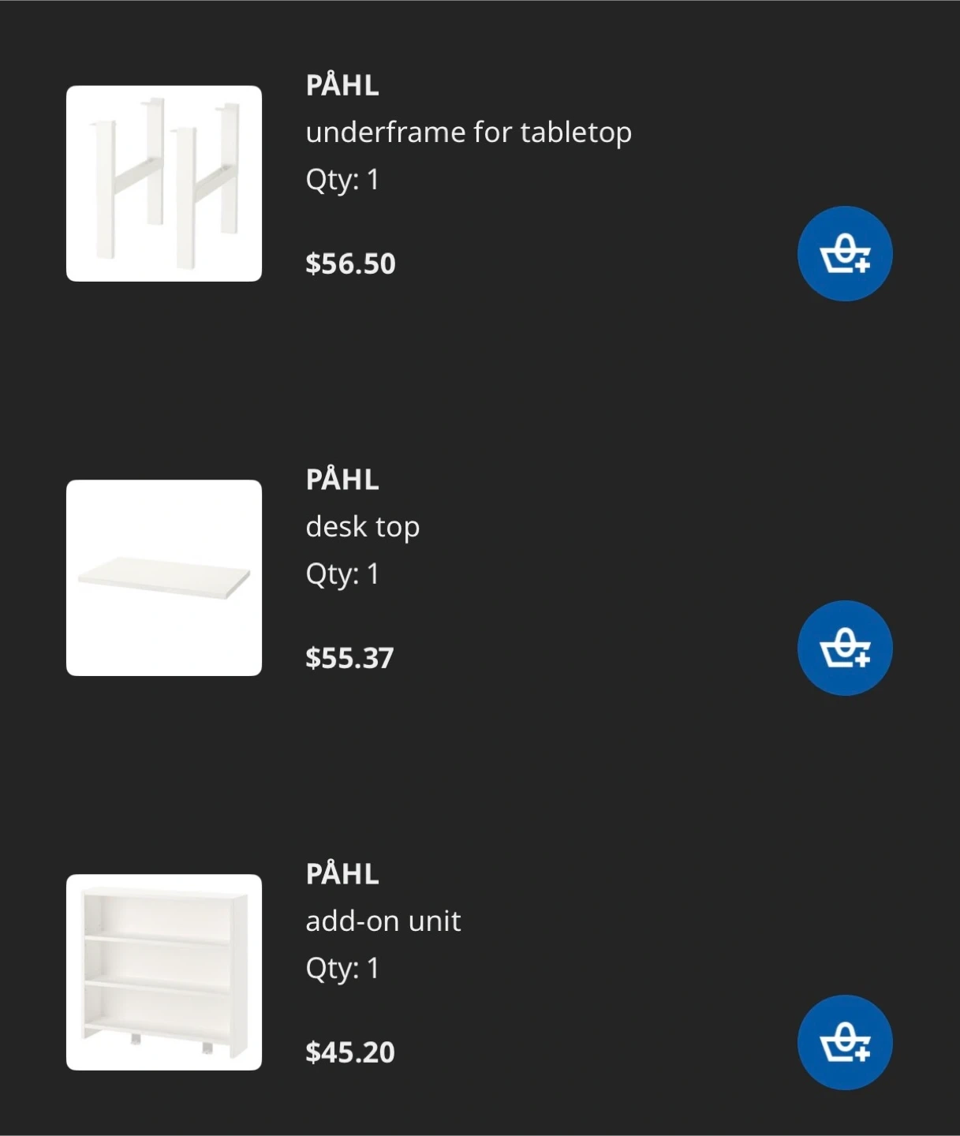Image resolution: width=960 pixels, height=1136 pixels.
Task: Click the PÅHL title above the underframe
Action: click(342, 85)
